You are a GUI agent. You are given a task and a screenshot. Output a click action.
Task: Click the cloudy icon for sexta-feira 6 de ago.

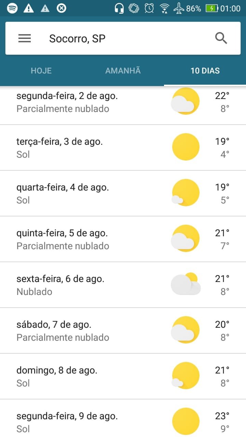(x=186, y=284)
